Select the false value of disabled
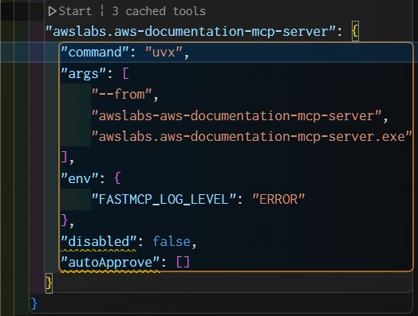The height and width of the screenshot is (316, 418). pos(172,241)
